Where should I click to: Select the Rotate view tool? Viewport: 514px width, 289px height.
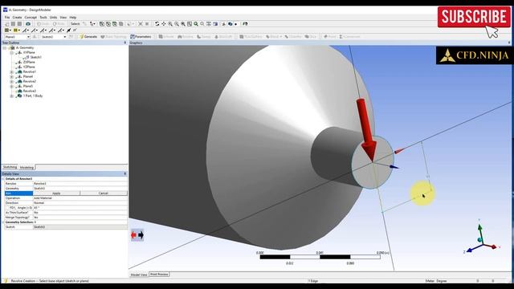[157, 24]
